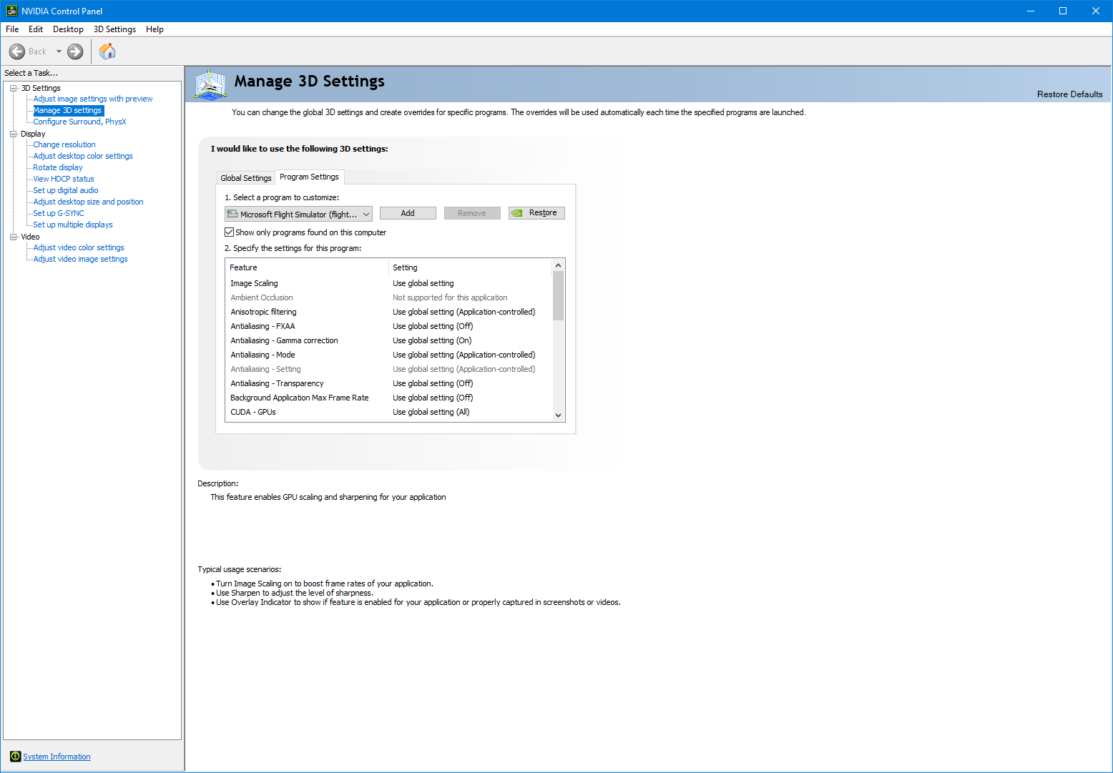Open the 3D Settings menu
The image size is (1113, 773).
114,29
